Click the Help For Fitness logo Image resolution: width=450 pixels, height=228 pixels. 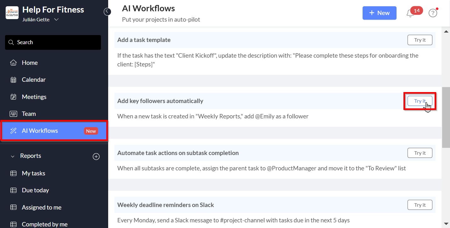tap(12, 13)
